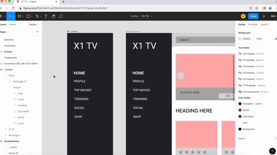Toggle background color visibility eye
The width and height of the screenshot is (277, 155).
click(x=276, y=39)
